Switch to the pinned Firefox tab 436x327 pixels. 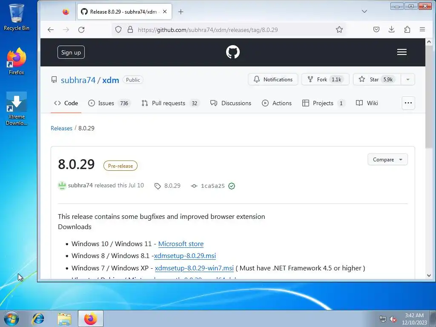(66, 11)
